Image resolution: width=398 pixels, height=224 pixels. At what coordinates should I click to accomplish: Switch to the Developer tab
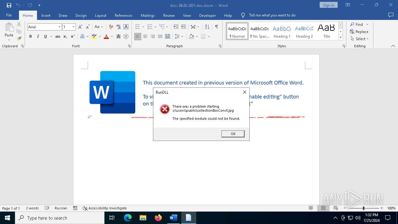207,15
